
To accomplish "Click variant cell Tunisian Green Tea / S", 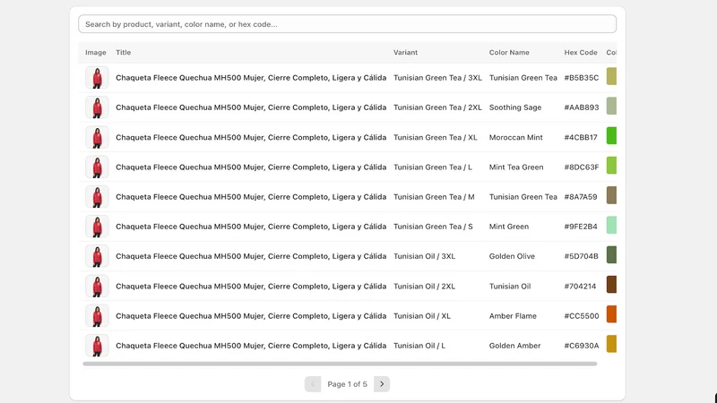I will (x=433, y=227).
